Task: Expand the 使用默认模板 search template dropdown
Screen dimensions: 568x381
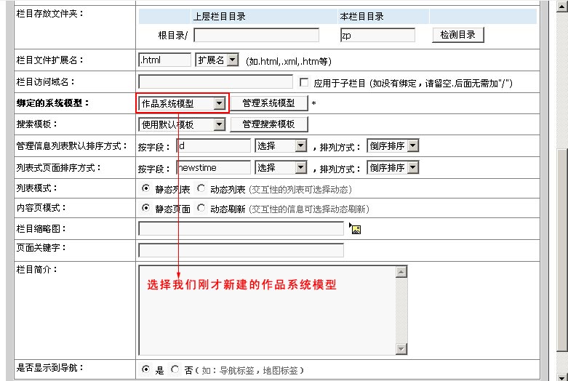Action: click(x=219, y=124)
